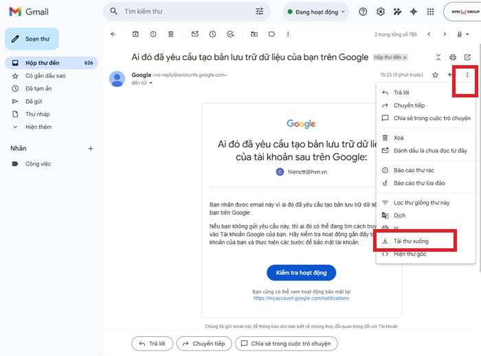Archive this email using the toolbar icon
Viewport: 481px width, 356px height.
tap(135, 34)
